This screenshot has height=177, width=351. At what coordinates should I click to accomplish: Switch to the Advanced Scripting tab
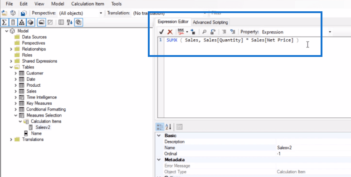tap(210, 22)
